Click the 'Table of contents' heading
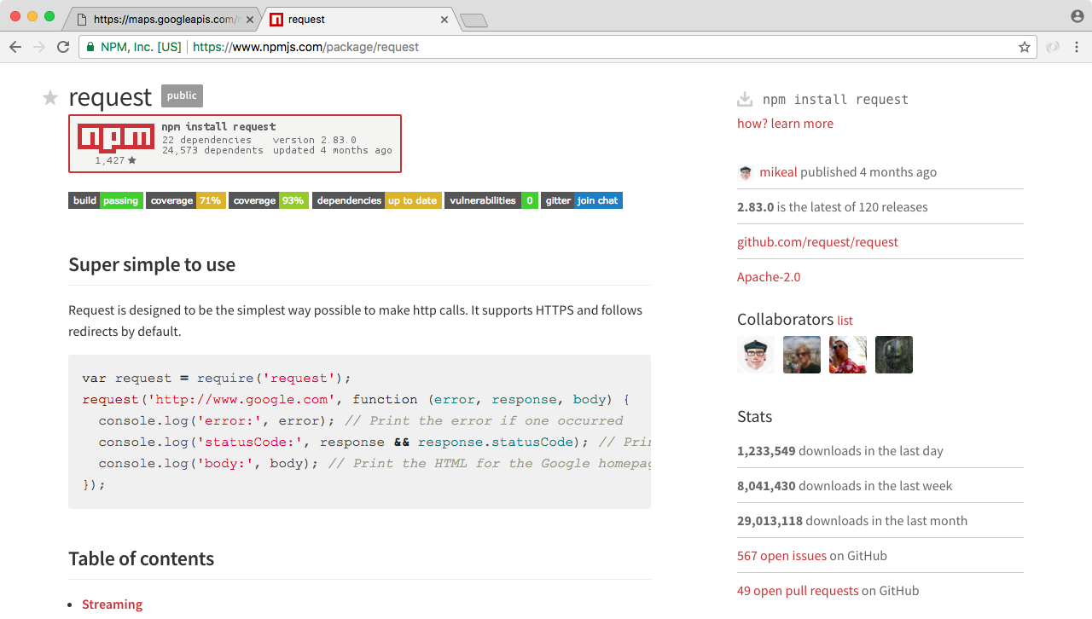The height and width of the screenshot is (619, 1092). [x=141, y=558]
